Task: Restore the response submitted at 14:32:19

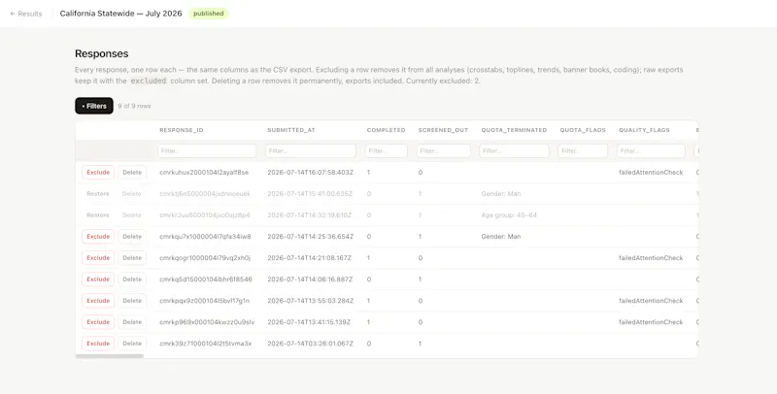Action: (x=98, y=214)
